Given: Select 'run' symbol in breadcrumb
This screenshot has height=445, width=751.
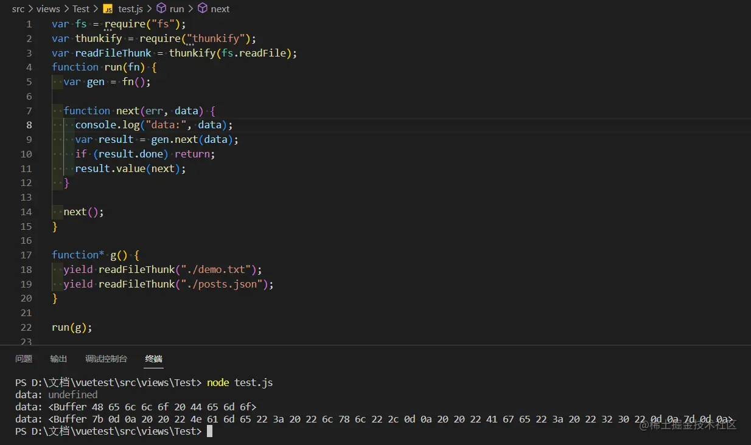Looking at the screenshot, I should click(x=176, y=9).
